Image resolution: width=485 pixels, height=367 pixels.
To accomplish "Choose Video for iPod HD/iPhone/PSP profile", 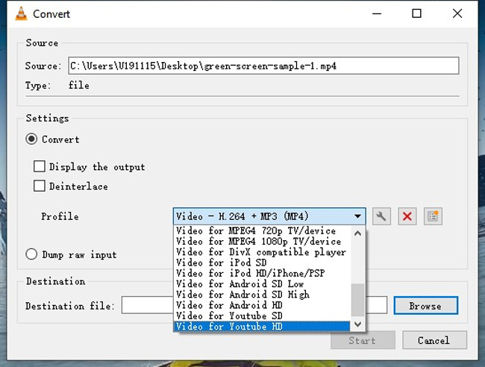I will [x=262, y=273].
